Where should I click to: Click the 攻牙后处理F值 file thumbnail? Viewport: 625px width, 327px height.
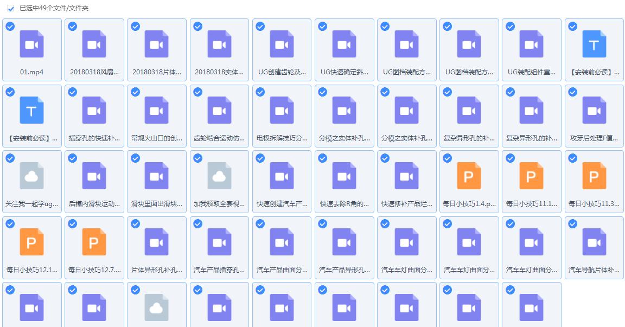594,110
